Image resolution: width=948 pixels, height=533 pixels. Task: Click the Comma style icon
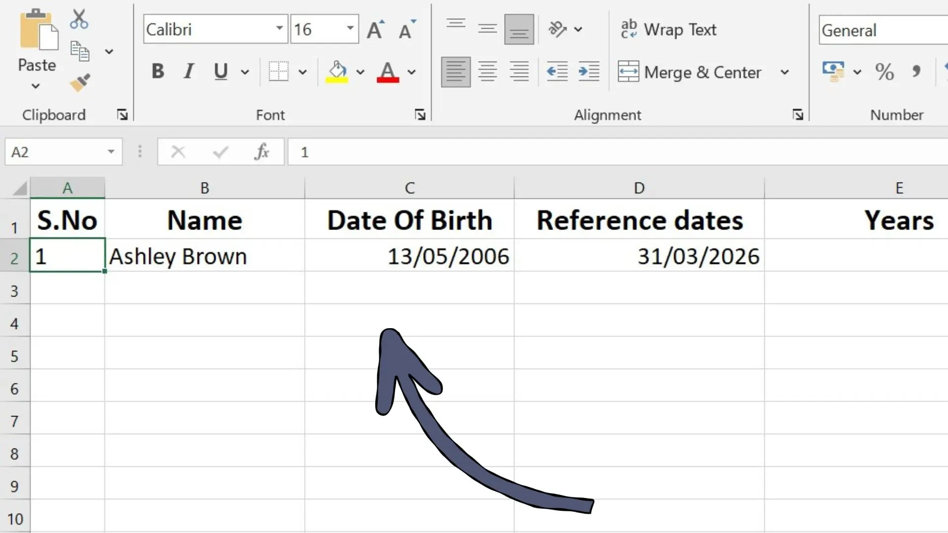[x=917, y=72]
